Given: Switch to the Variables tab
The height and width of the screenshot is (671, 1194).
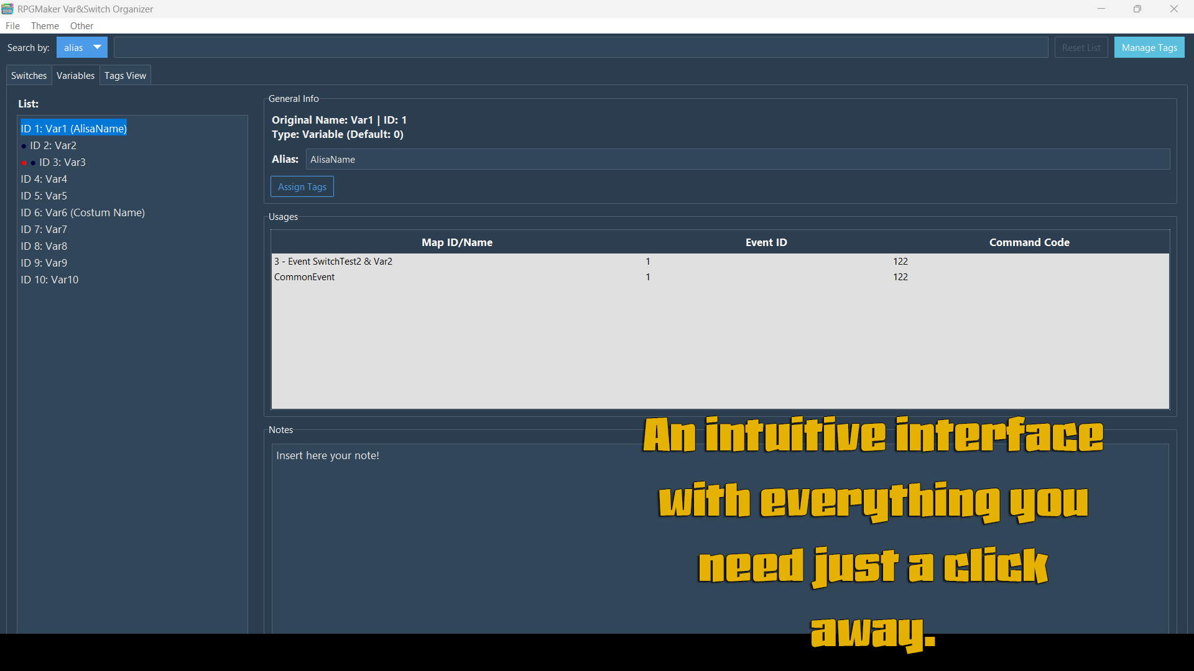Looking at the screenshot, I should point(75,76).
